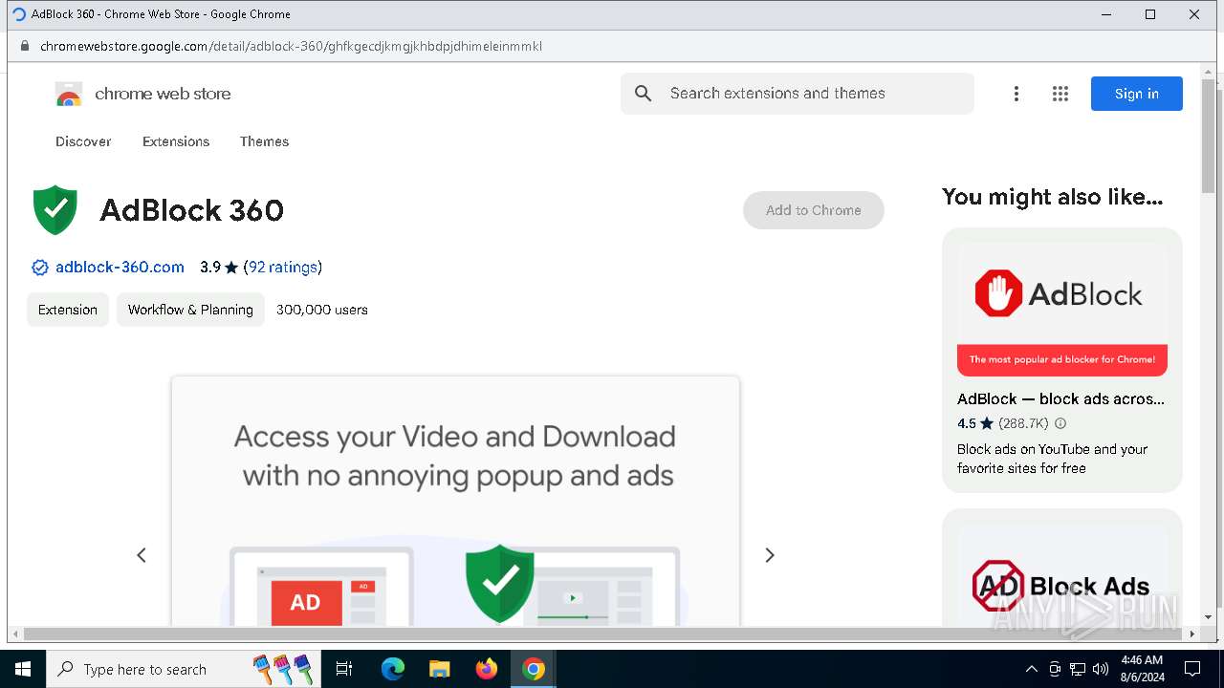
Task: Click the info icon beside 288.7K ratings
Action: [x=1060, y=423]
